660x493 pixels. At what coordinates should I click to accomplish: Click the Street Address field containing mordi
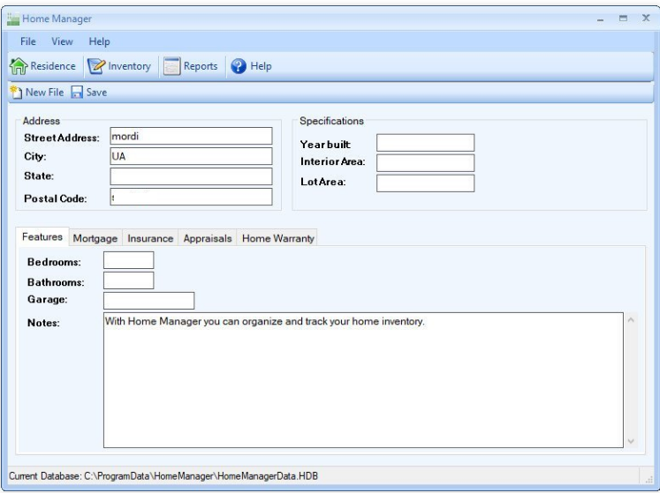pos(191,136)
